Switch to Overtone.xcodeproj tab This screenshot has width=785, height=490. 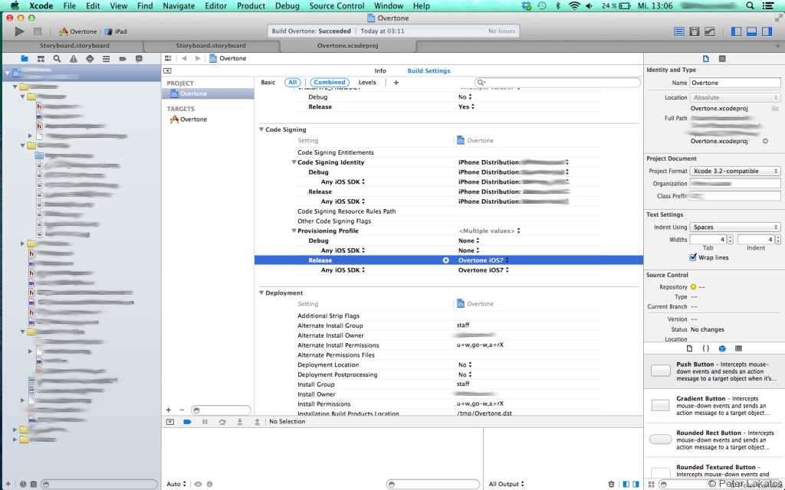tap(347, 45)
